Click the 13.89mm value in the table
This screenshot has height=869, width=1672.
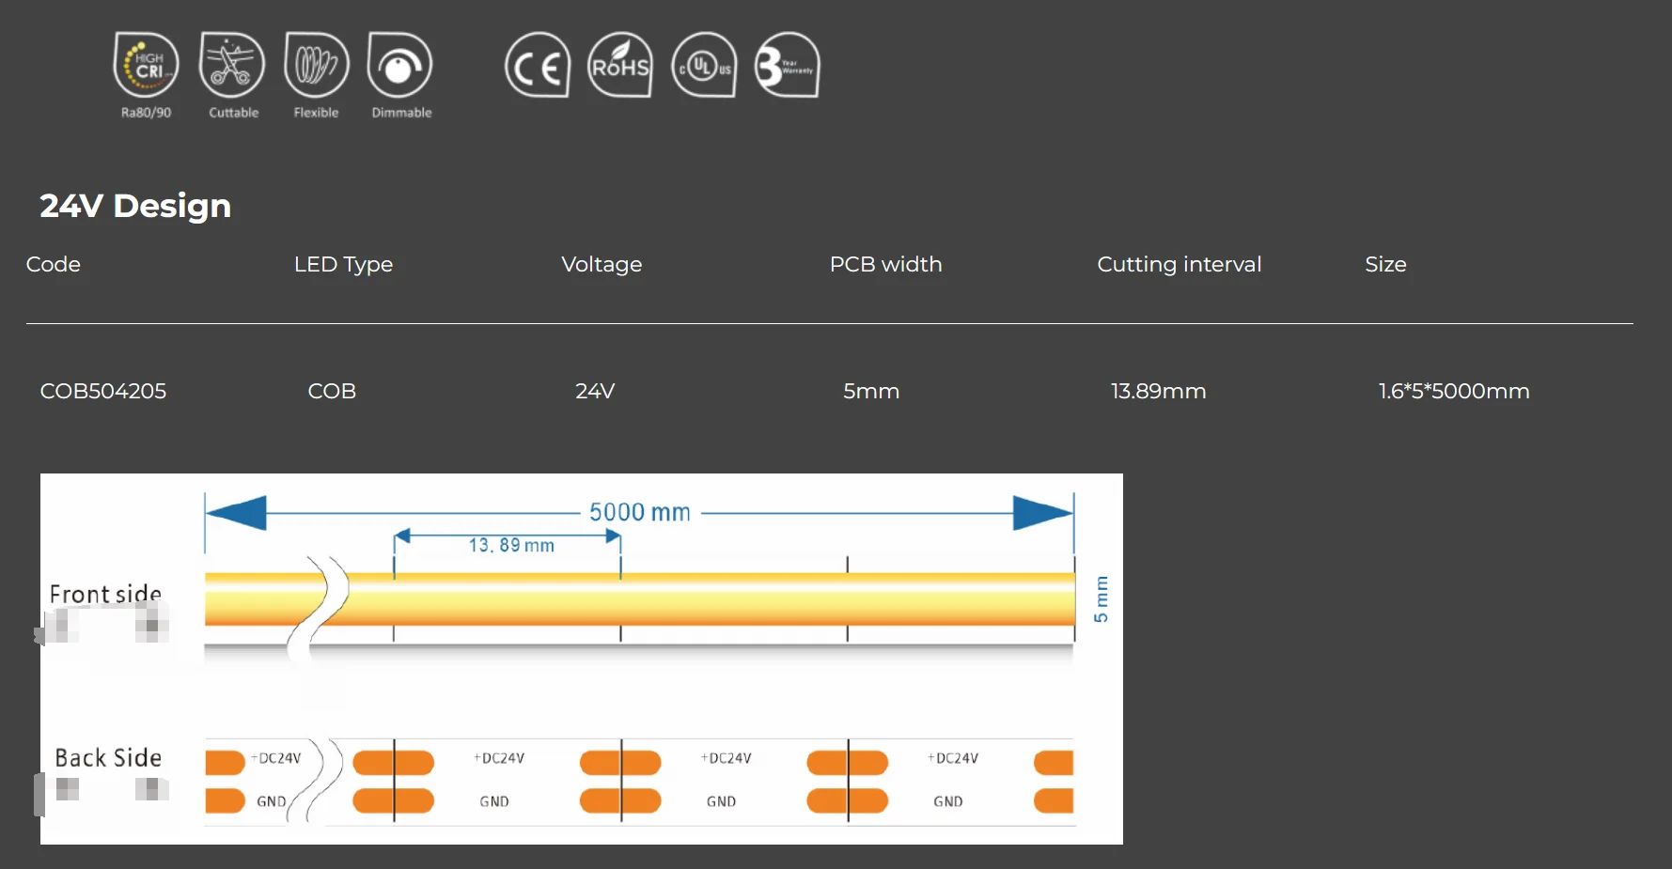(x=1158, y=391)
